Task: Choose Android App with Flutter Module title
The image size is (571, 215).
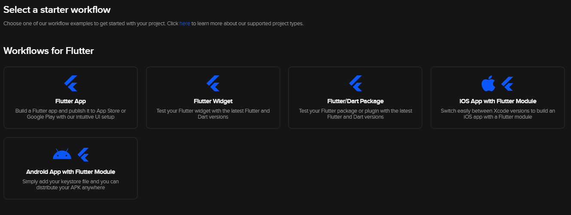Action: click(x=70, y=172)
